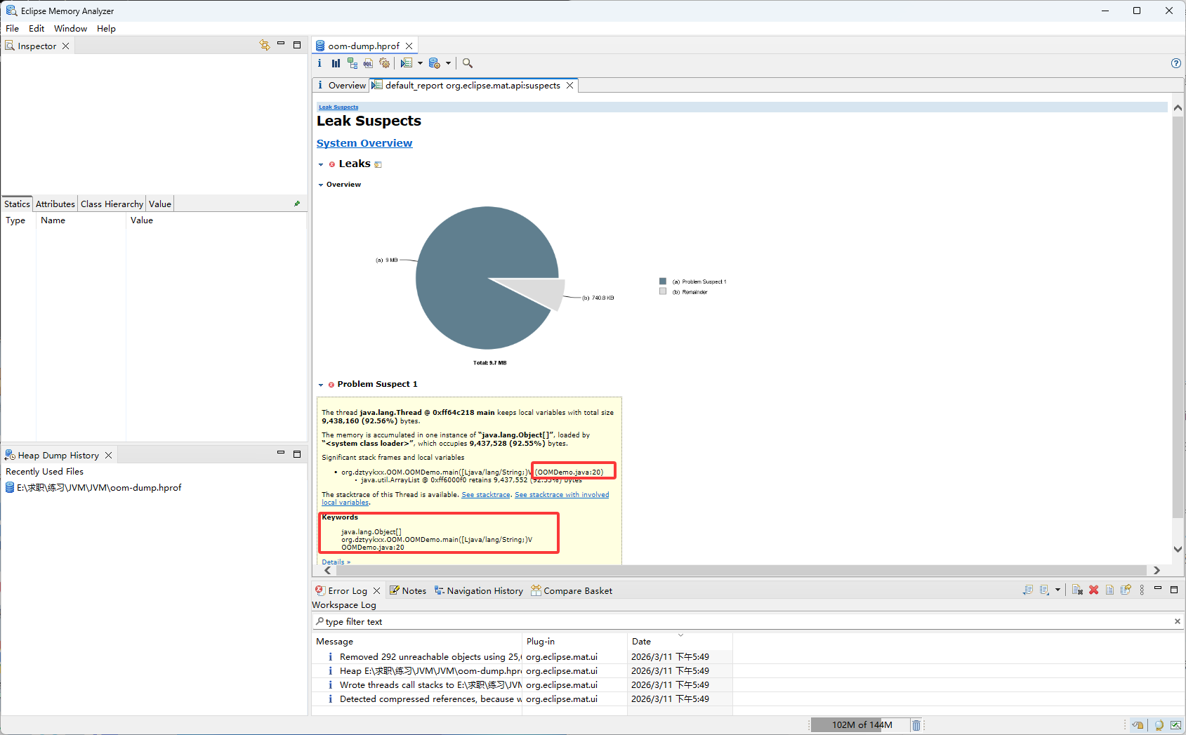The image size is (1186, 735).
Task: Click the heap memory usage bar
Action: [x=861, y=725]
